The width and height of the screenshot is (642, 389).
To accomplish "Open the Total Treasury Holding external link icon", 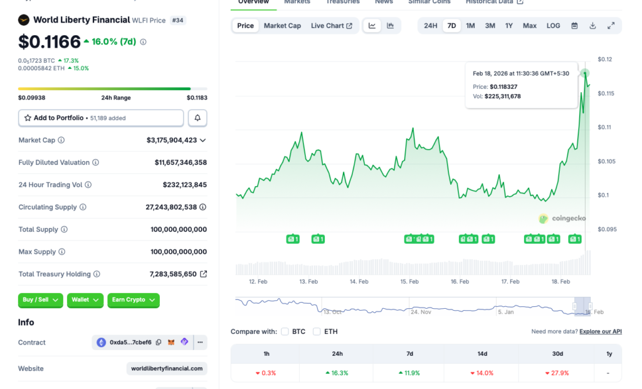I will [203, 274].
